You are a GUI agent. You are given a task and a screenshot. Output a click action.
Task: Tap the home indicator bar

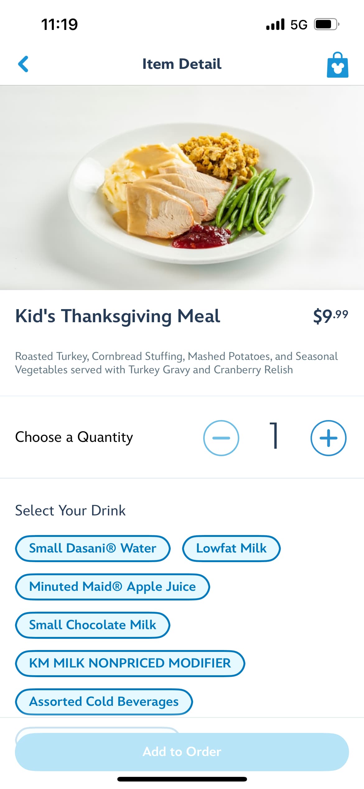182,779
